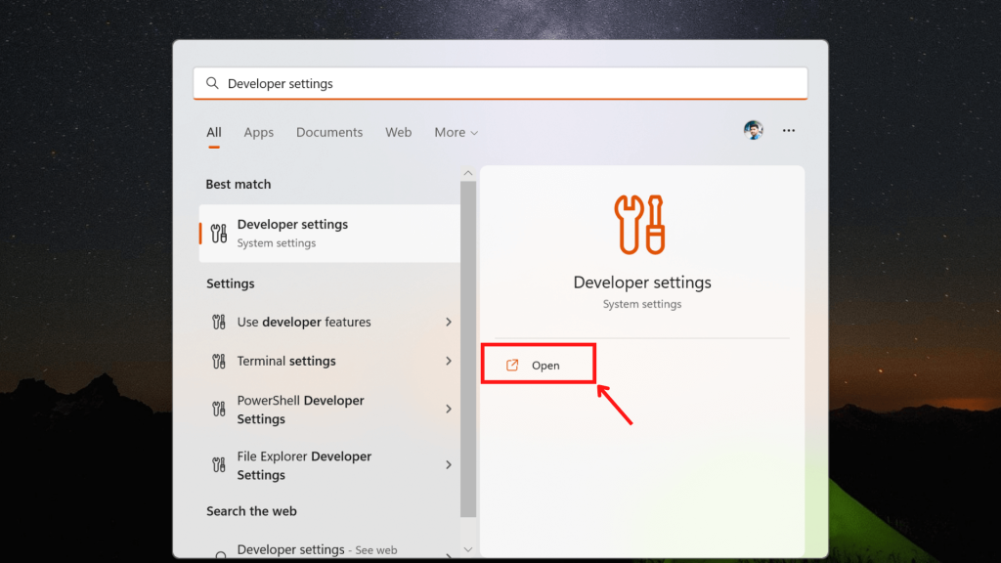Click the File Explorer Developer Settings icon
The image size is (1001, 563).
219,464
